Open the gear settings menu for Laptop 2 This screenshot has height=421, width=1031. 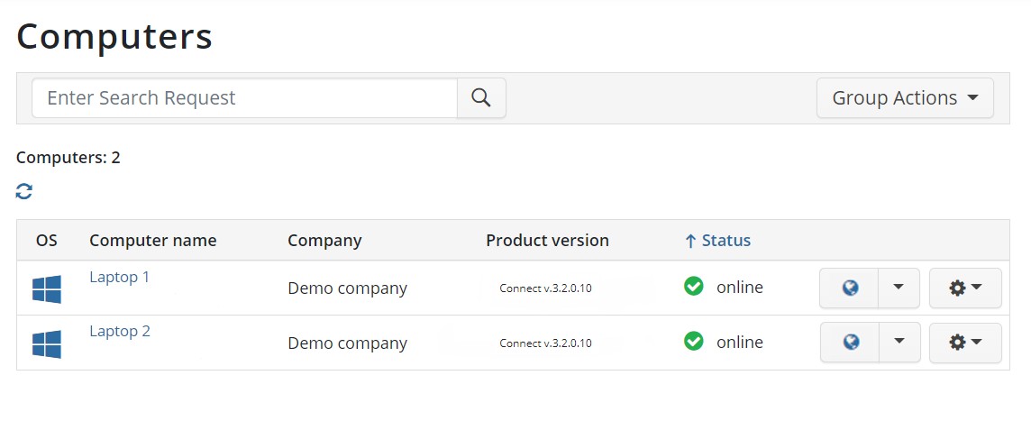click(x=965, y=342)
